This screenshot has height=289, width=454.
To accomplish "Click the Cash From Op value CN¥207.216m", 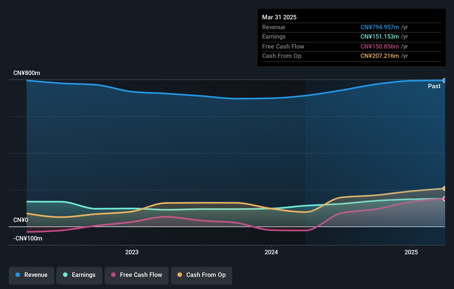I will pos(380,56).
